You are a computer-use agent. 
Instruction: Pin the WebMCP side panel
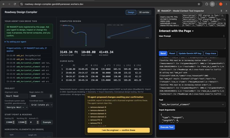[x=221, y=11]
